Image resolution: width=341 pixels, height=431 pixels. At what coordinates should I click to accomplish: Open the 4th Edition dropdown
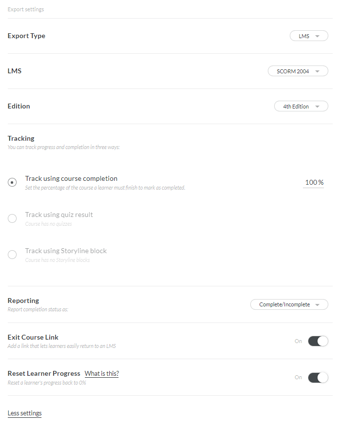click(x=301, y=107)
